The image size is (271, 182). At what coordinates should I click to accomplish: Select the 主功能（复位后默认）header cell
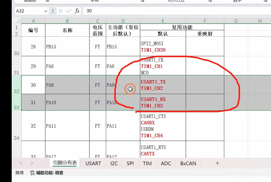123,30
